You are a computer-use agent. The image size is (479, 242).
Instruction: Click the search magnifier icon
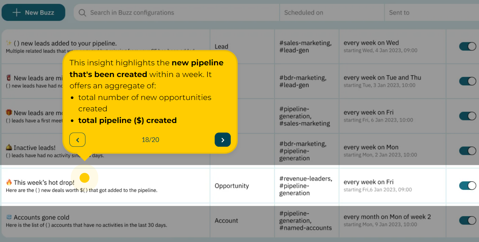[x=83, y=13]
